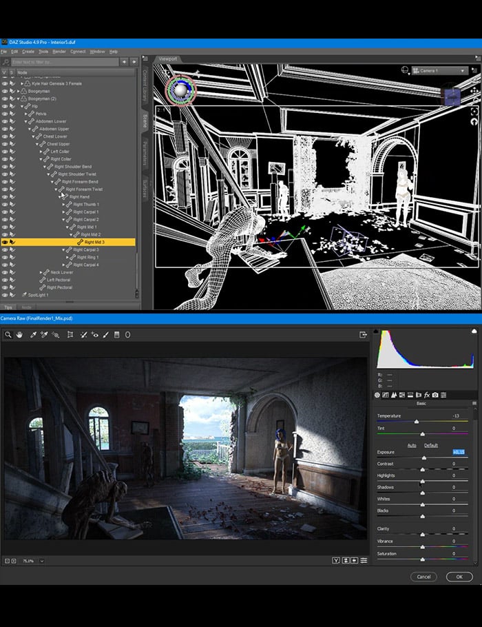Pick the White Balance eyedropper tool

pos(32,335)
